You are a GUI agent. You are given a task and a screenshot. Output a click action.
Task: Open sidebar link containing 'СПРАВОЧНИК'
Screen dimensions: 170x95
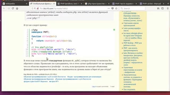pyautogui.click(x=133, y=16)
